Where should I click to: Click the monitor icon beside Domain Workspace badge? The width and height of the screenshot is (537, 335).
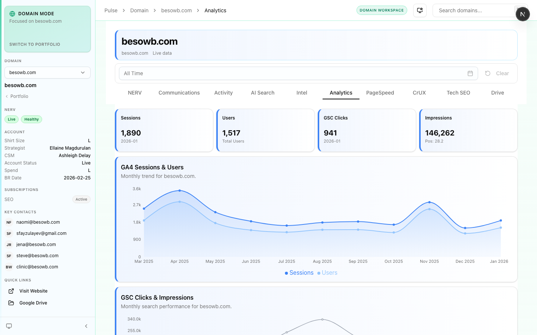[x=420, y=10]
